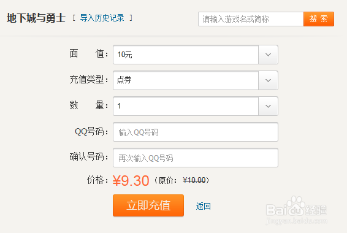Click the QQ号码 label
Screen dimensions: 347x233
[90, 132]
